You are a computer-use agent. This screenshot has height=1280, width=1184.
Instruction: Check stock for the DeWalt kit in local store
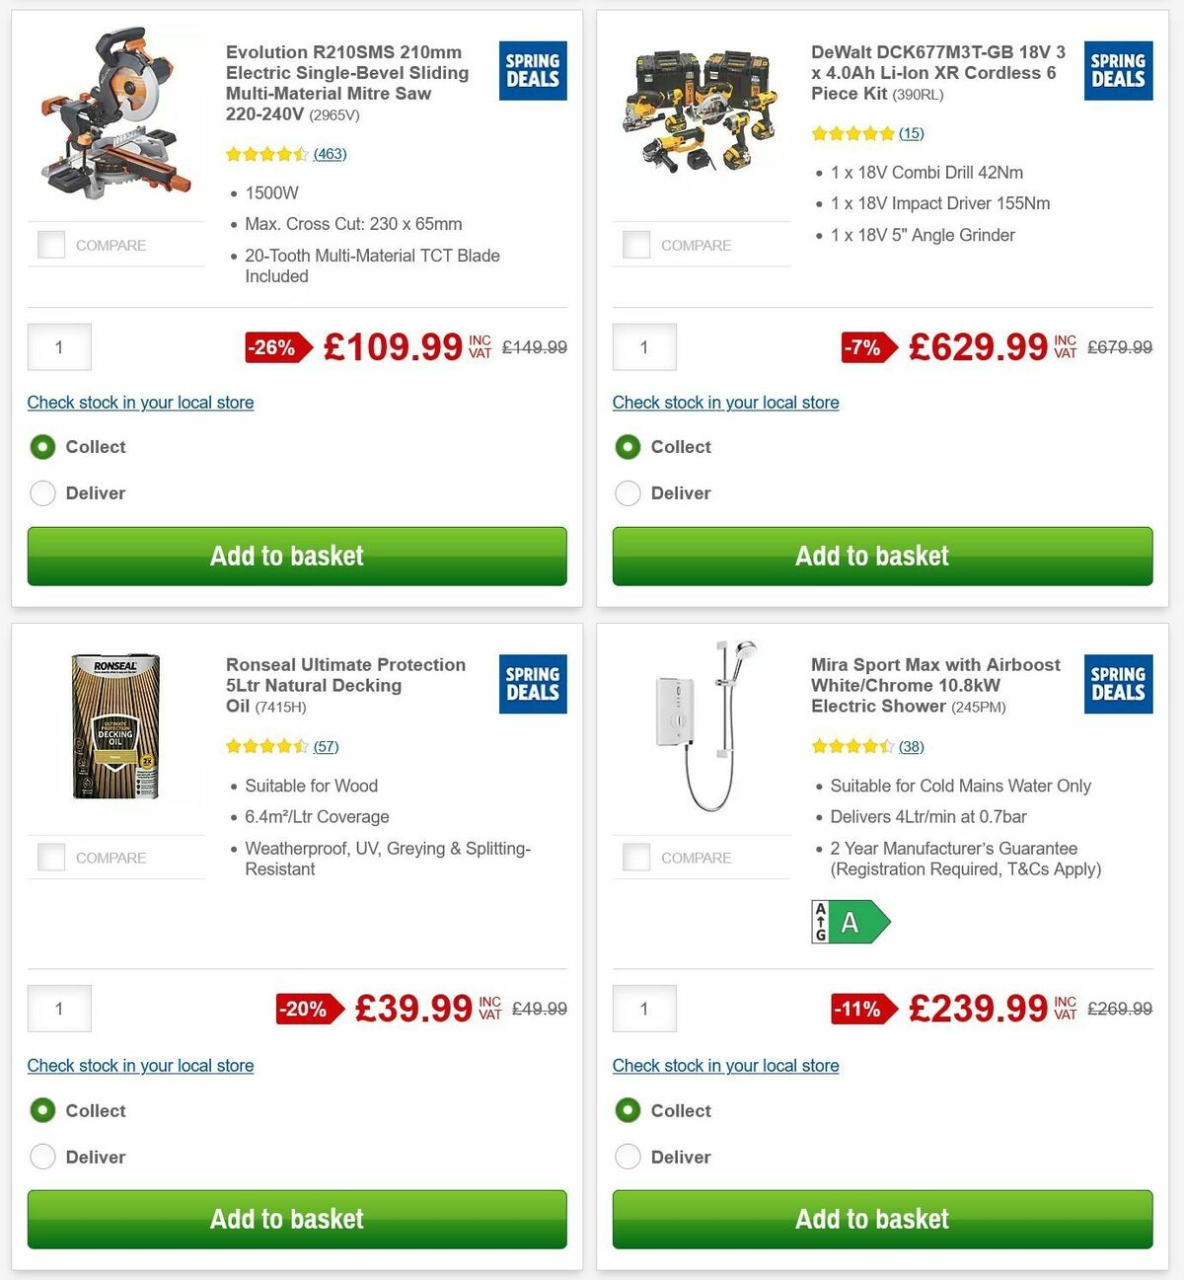[x=725, y=403]
